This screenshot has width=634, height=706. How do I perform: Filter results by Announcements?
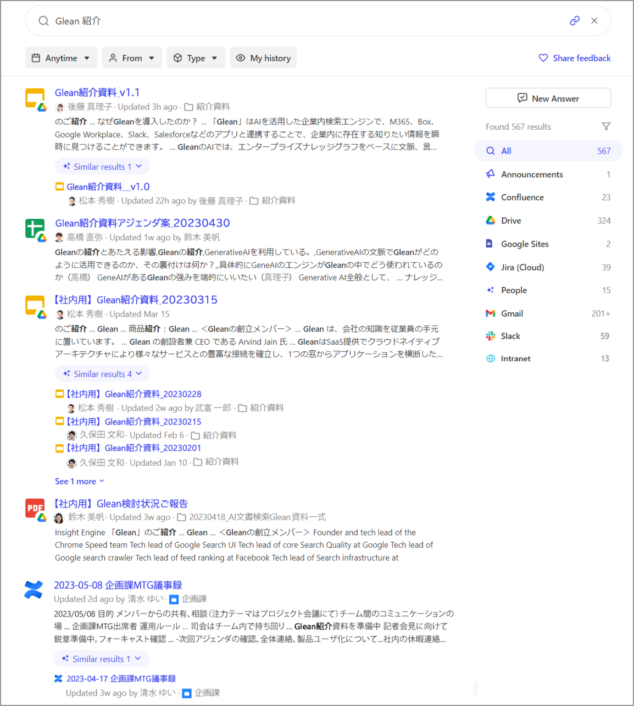click(x=548, y=174)
